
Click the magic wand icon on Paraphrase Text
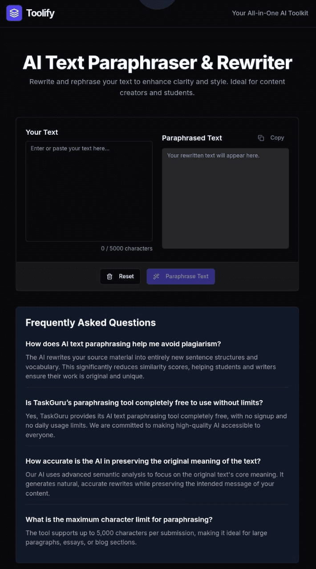156,276
